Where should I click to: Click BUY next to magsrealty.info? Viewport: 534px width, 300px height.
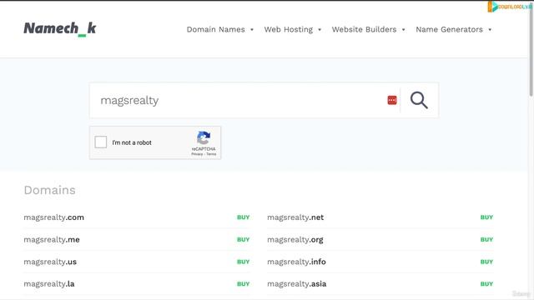pos(486,262)
